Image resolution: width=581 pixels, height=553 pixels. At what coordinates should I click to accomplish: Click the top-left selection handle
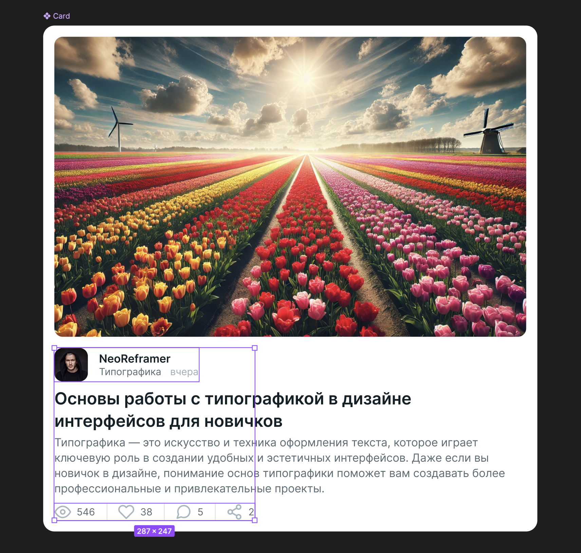54,348
